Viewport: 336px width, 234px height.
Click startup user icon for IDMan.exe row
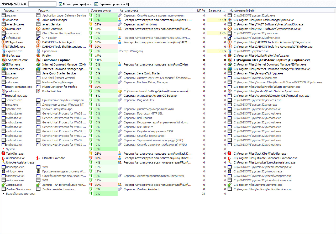120,64
